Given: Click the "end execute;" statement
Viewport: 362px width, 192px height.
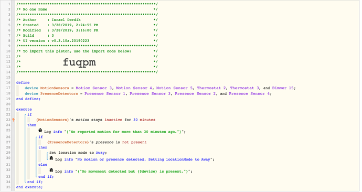Looking at the screenshot, I should (x=29, y=187).
